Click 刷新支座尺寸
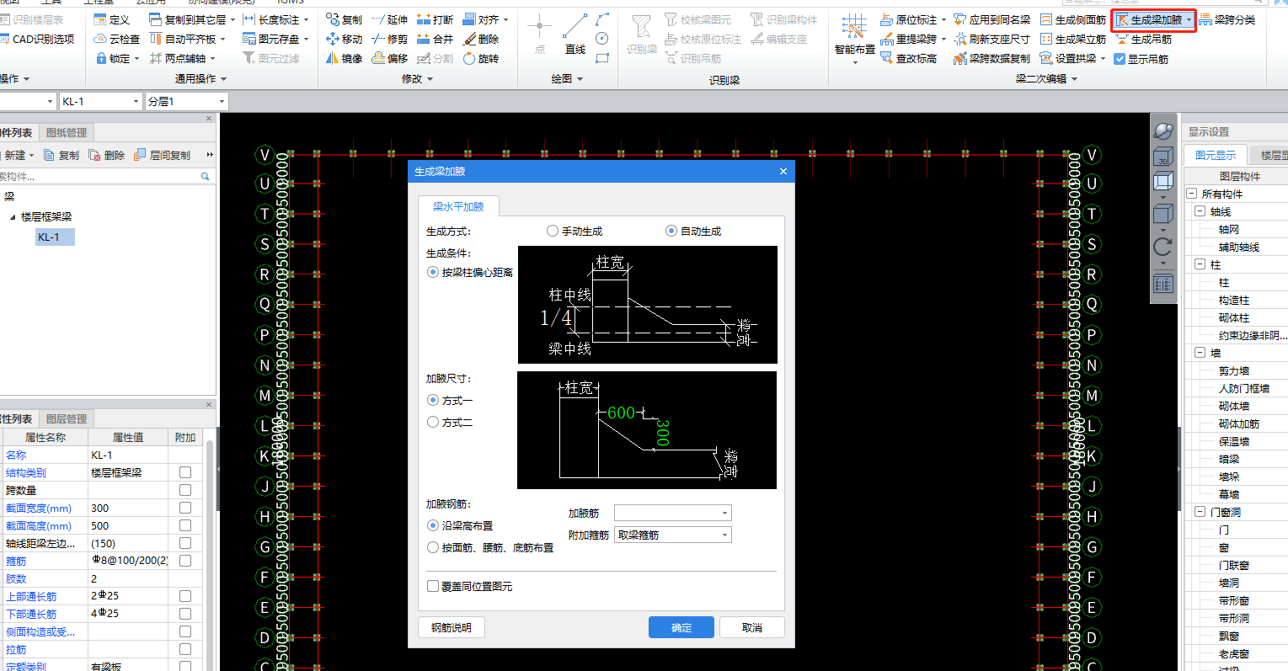 pos(991,39)
